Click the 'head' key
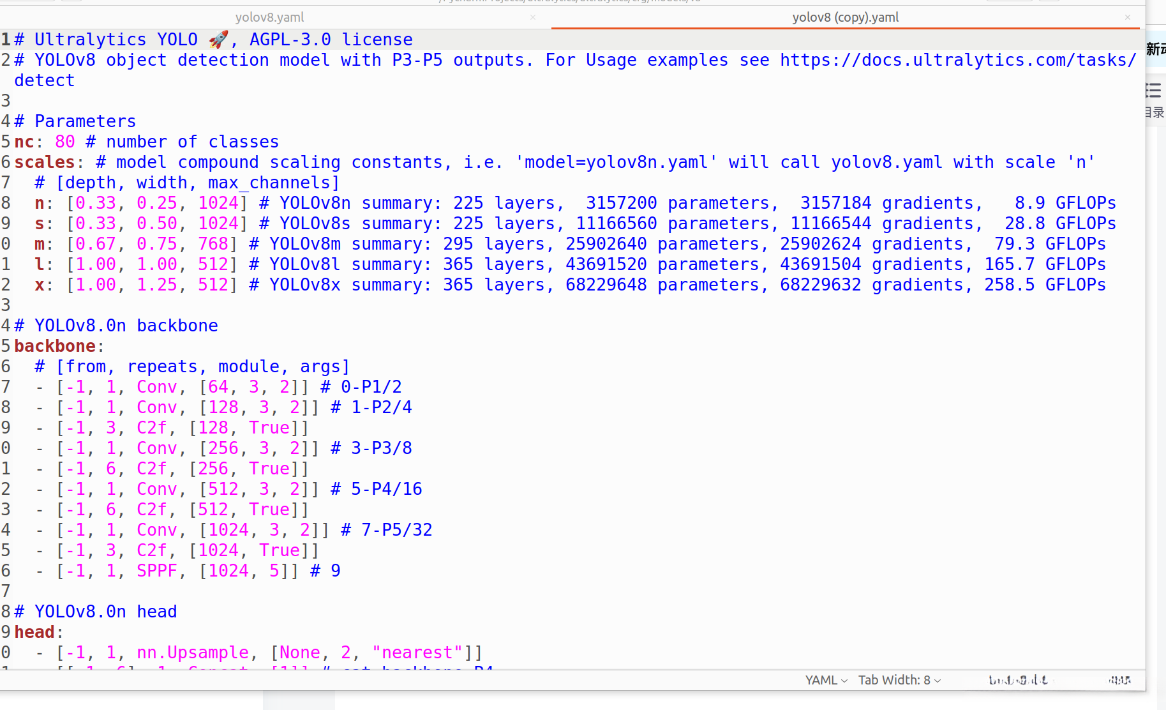 coord(34,632)
